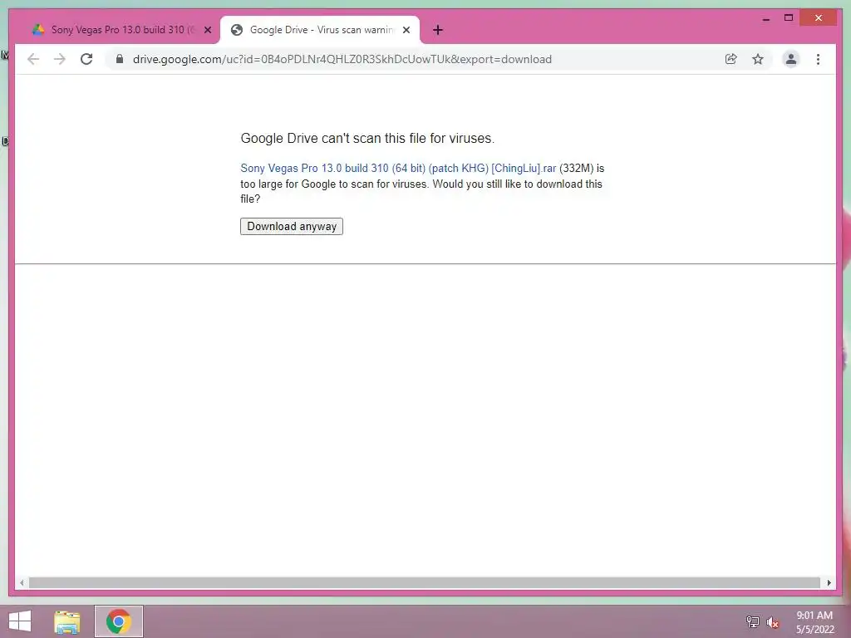Image resolution: width=851 pixels, height=638 pixels.
Task: Close the Chrome window
Action: [819, 18]
